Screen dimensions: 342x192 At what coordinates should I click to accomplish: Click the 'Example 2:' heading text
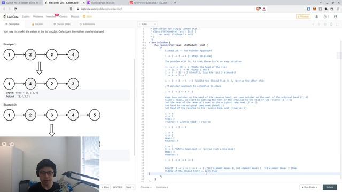(10, 105)
